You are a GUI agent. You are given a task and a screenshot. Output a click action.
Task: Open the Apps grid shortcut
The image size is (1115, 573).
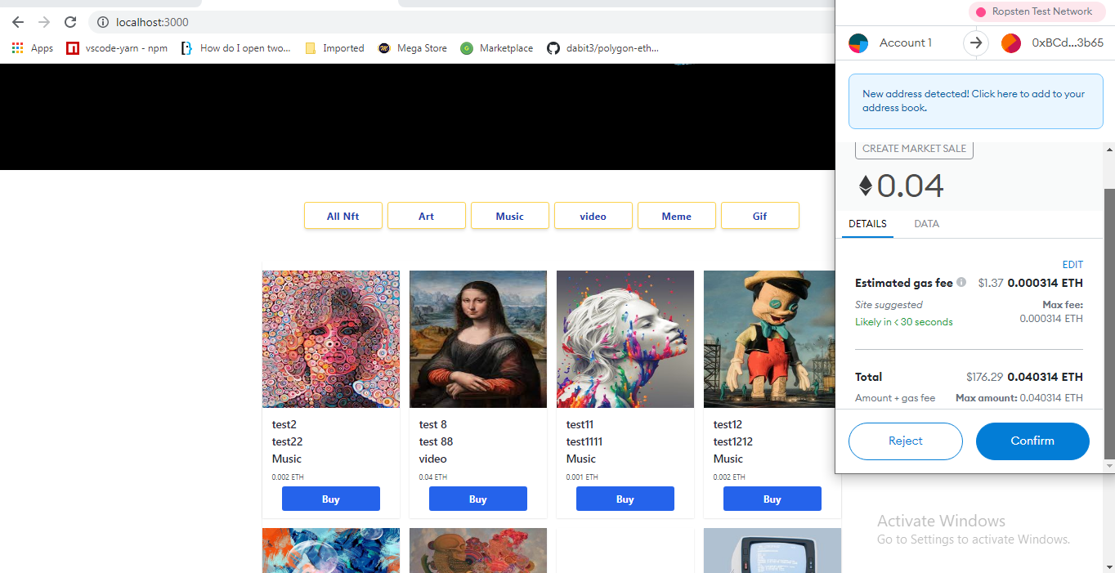pyautogui.click(x=33, y=48)
